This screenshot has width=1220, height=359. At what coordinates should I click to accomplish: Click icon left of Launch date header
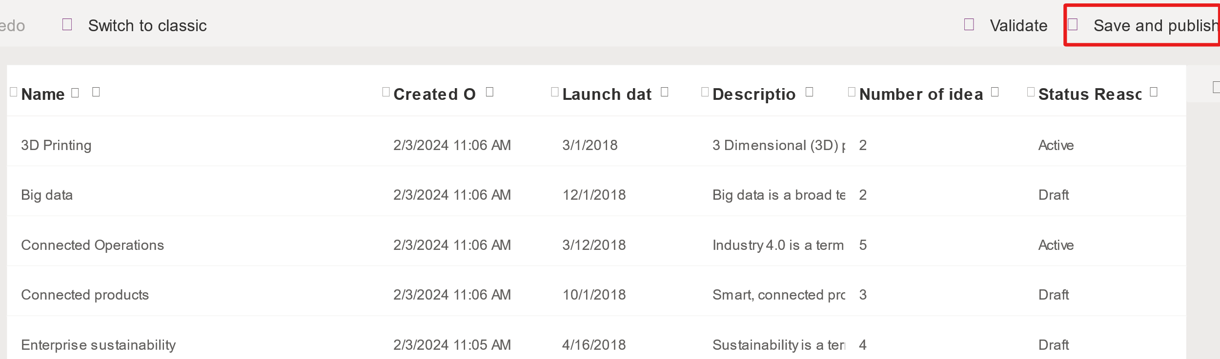[555, 92]
